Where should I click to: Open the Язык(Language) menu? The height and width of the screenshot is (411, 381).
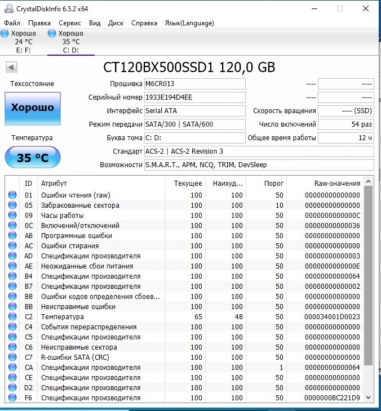(x=189, y=23)
